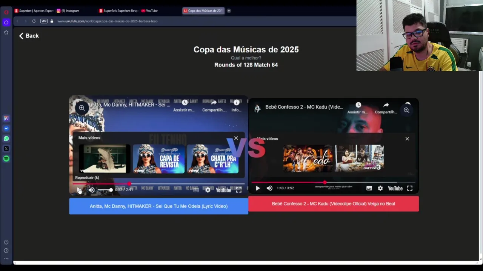This screenshot has width=483, height=271.
Task: Mute the Anitta video
Action: coord(91,190)
